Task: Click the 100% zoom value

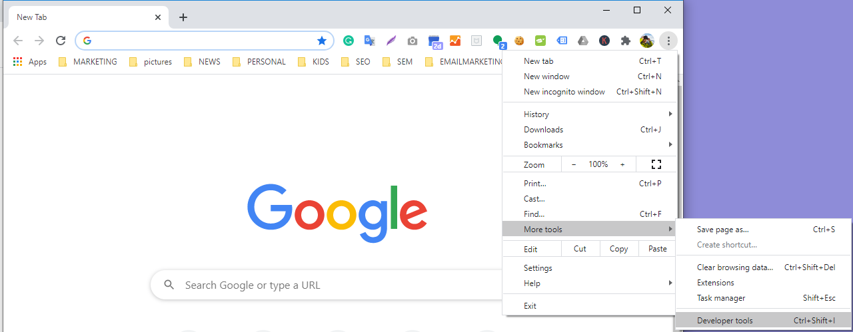Action: tap(598, 164)
